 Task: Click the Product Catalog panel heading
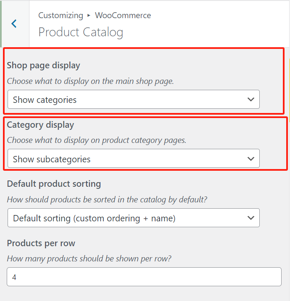(x=81, y=32)
